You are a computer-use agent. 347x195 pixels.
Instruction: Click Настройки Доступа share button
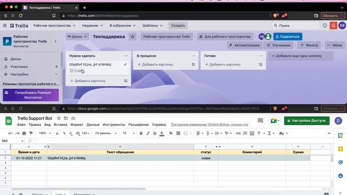point(306,121)
